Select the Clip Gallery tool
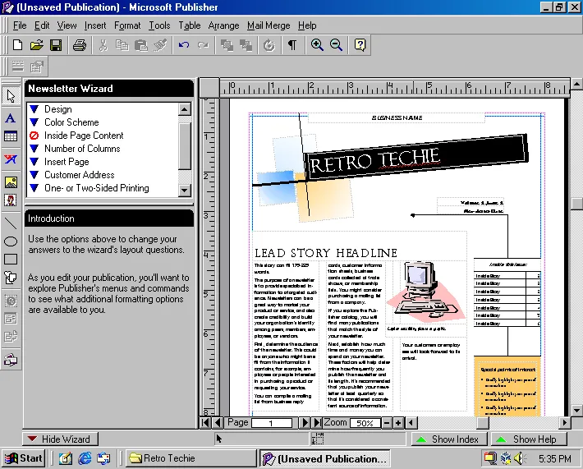The image size is (583, 469). click(x=11, y=200)
